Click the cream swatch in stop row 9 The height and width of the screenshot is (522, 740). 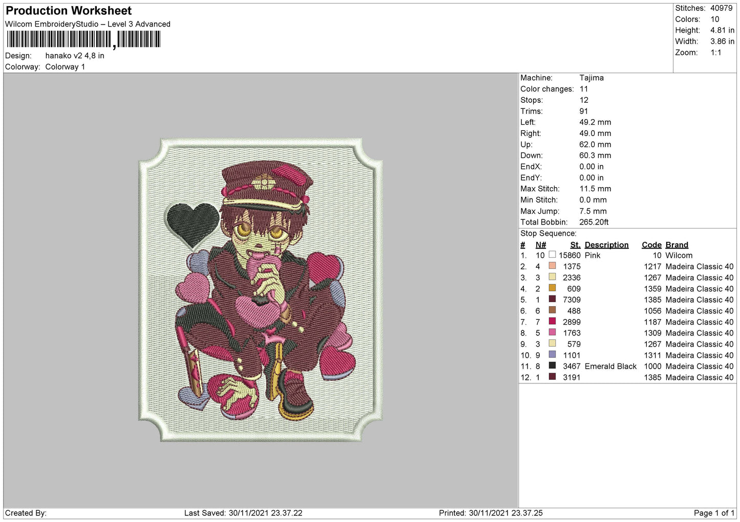[552, 344]
